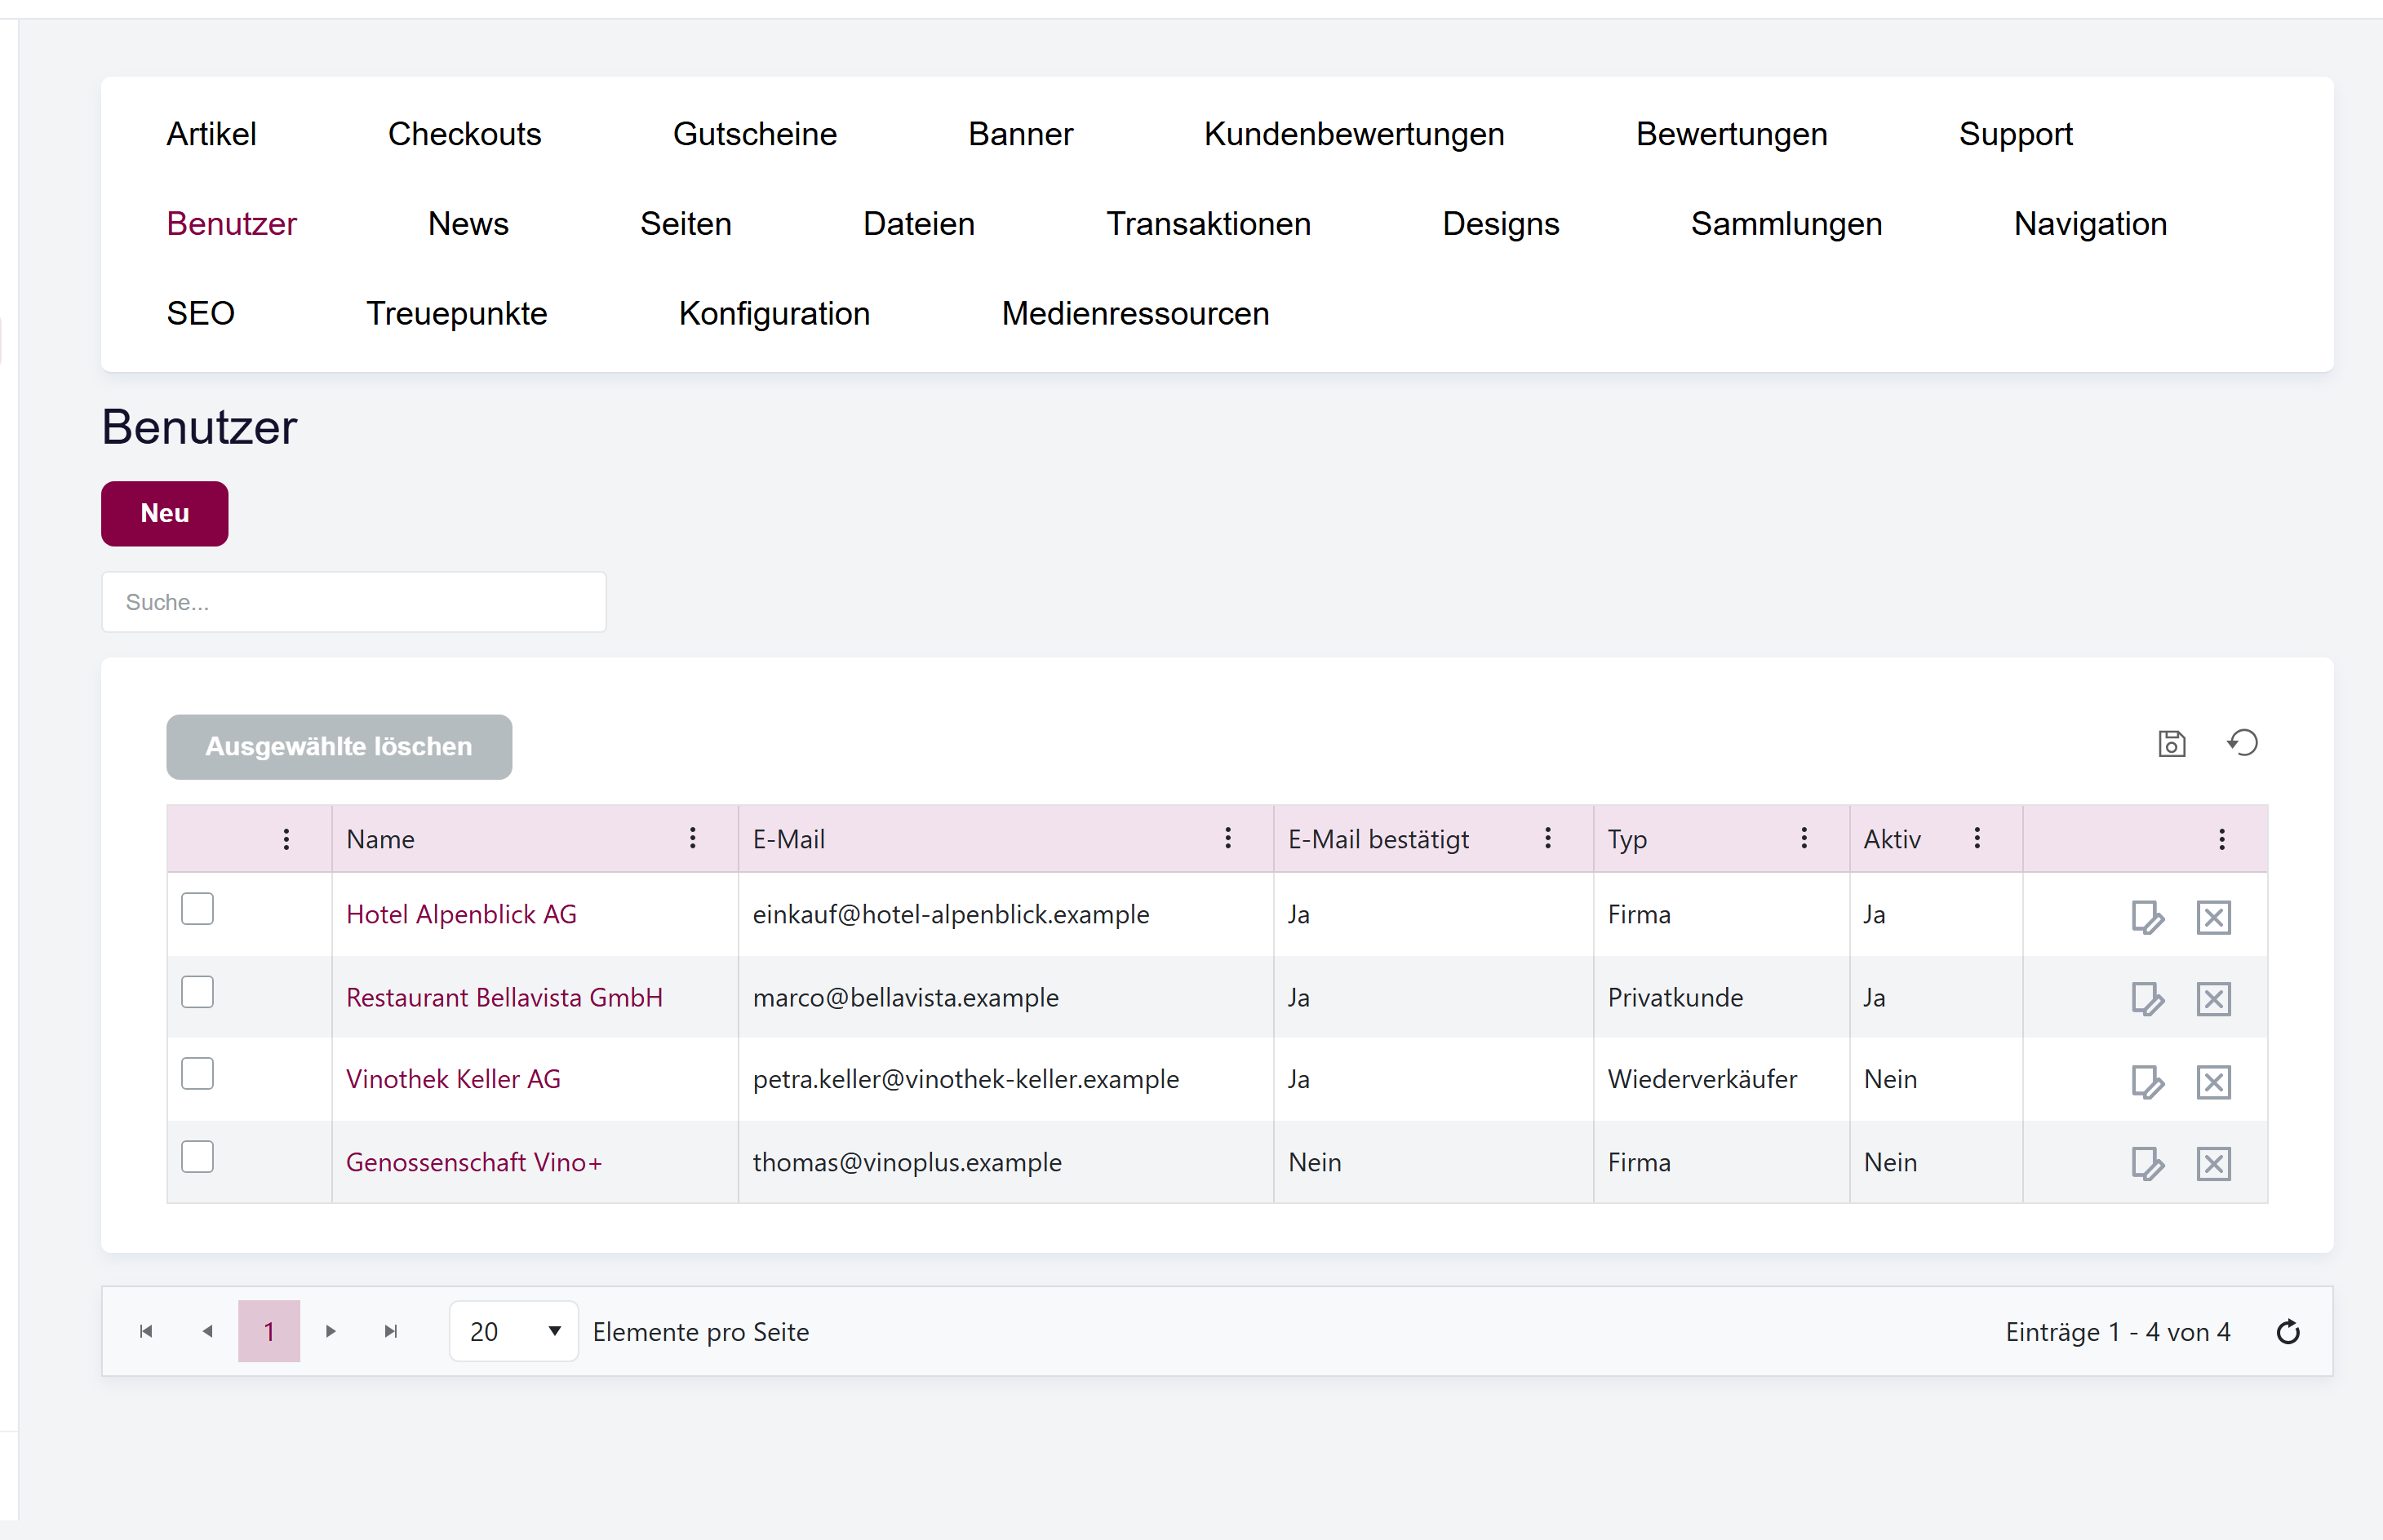The height and width of the screenshot is (1540, 2383).
Task: Go to the previous page
Action: [x=207, y=1331]
